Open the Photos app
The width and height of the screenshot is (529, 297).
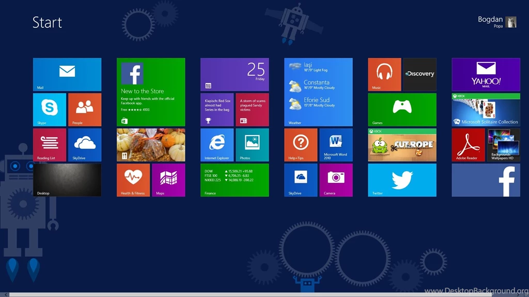coord(252,144)
